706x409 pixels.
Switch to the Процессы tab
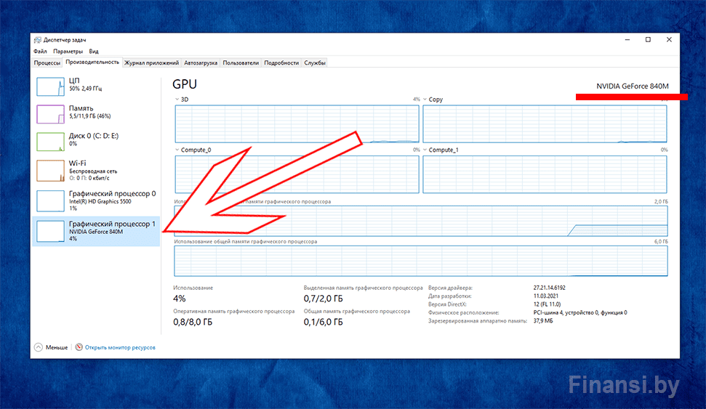coord(47,63)
